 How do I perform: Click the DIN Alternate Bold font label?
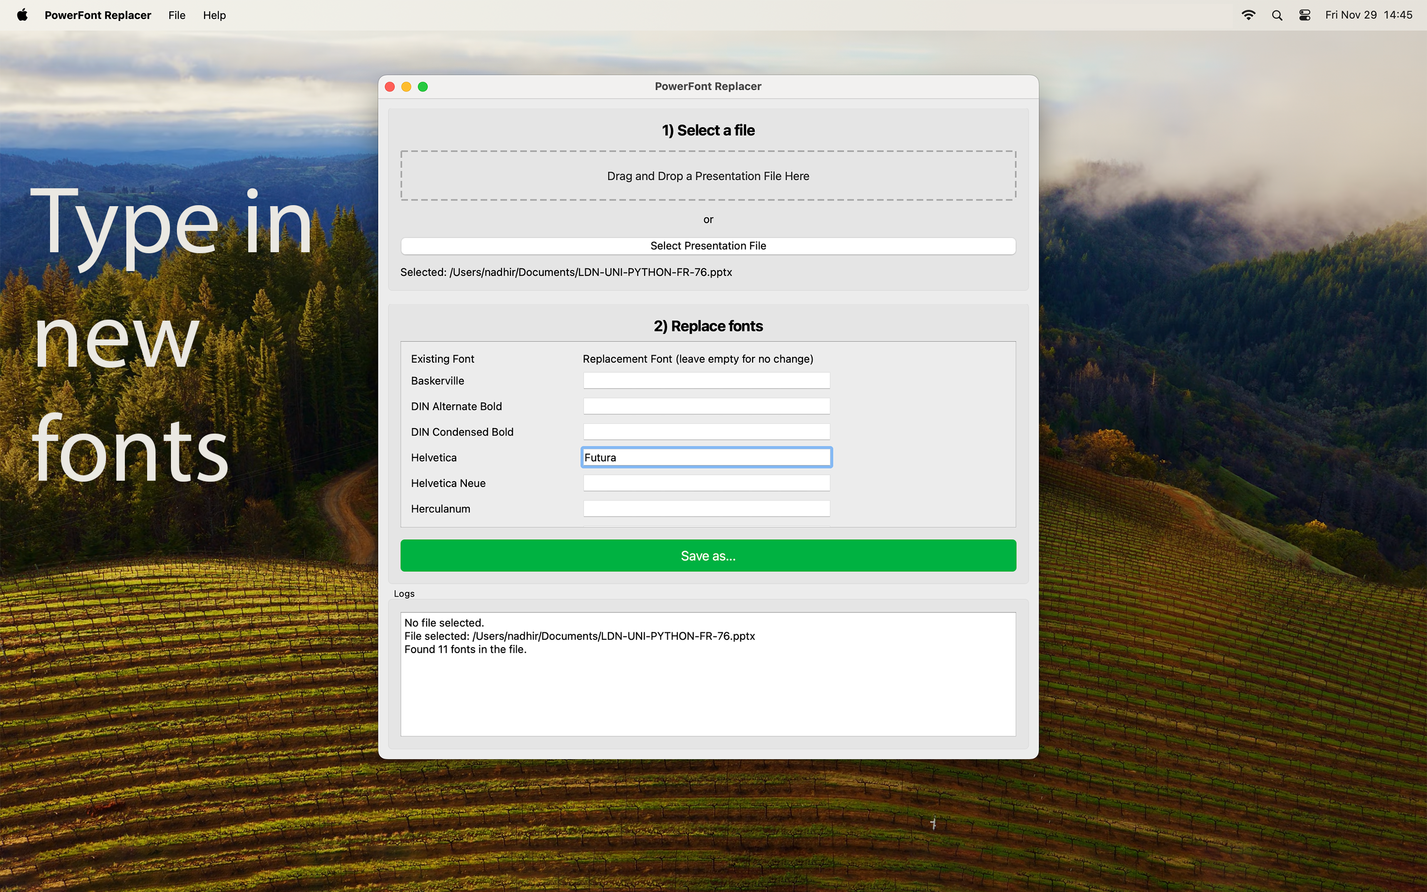pyautogui.click(x=456, y=406)
